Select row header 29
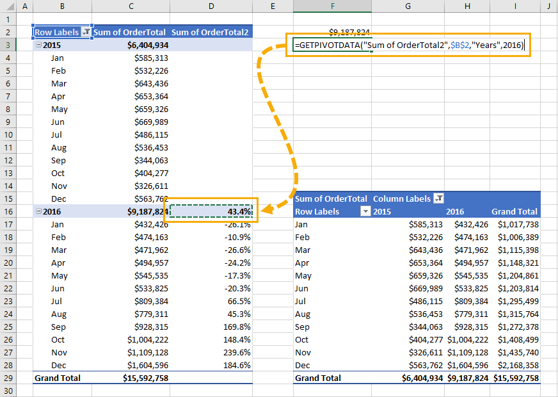This screenshot has height=397, width=558. 8,378
